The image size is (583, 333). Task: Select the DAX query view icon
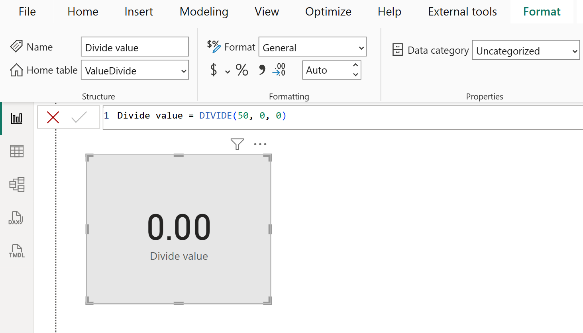[16, 218]
